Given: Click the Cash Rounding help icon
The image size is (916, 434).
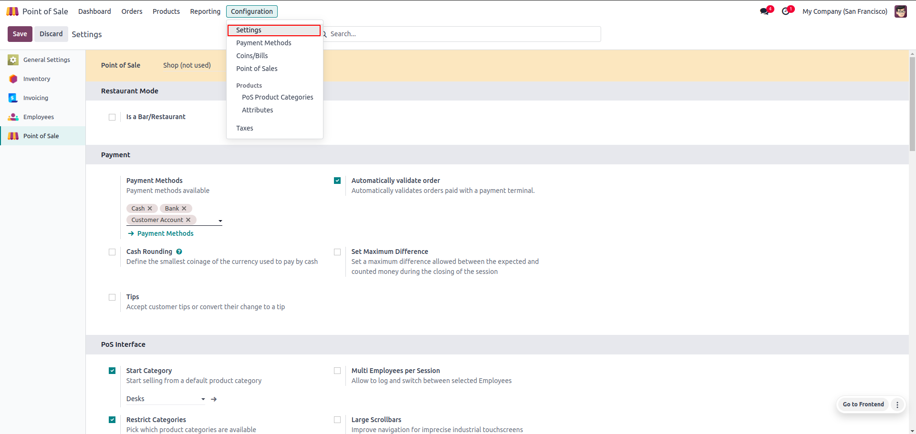Looking at the screenshot, I should 179,252.
